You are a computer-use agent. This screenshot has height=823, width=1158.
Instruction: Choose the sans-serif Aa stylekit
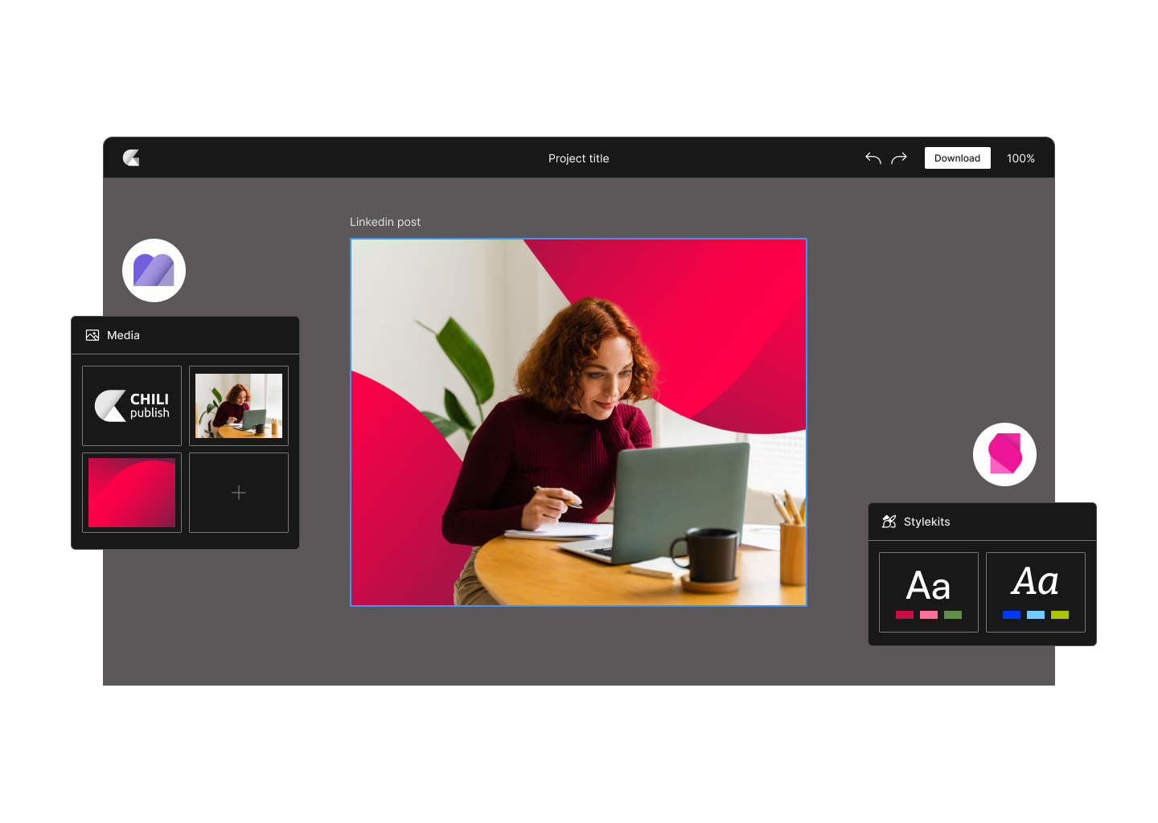[929, 592]
